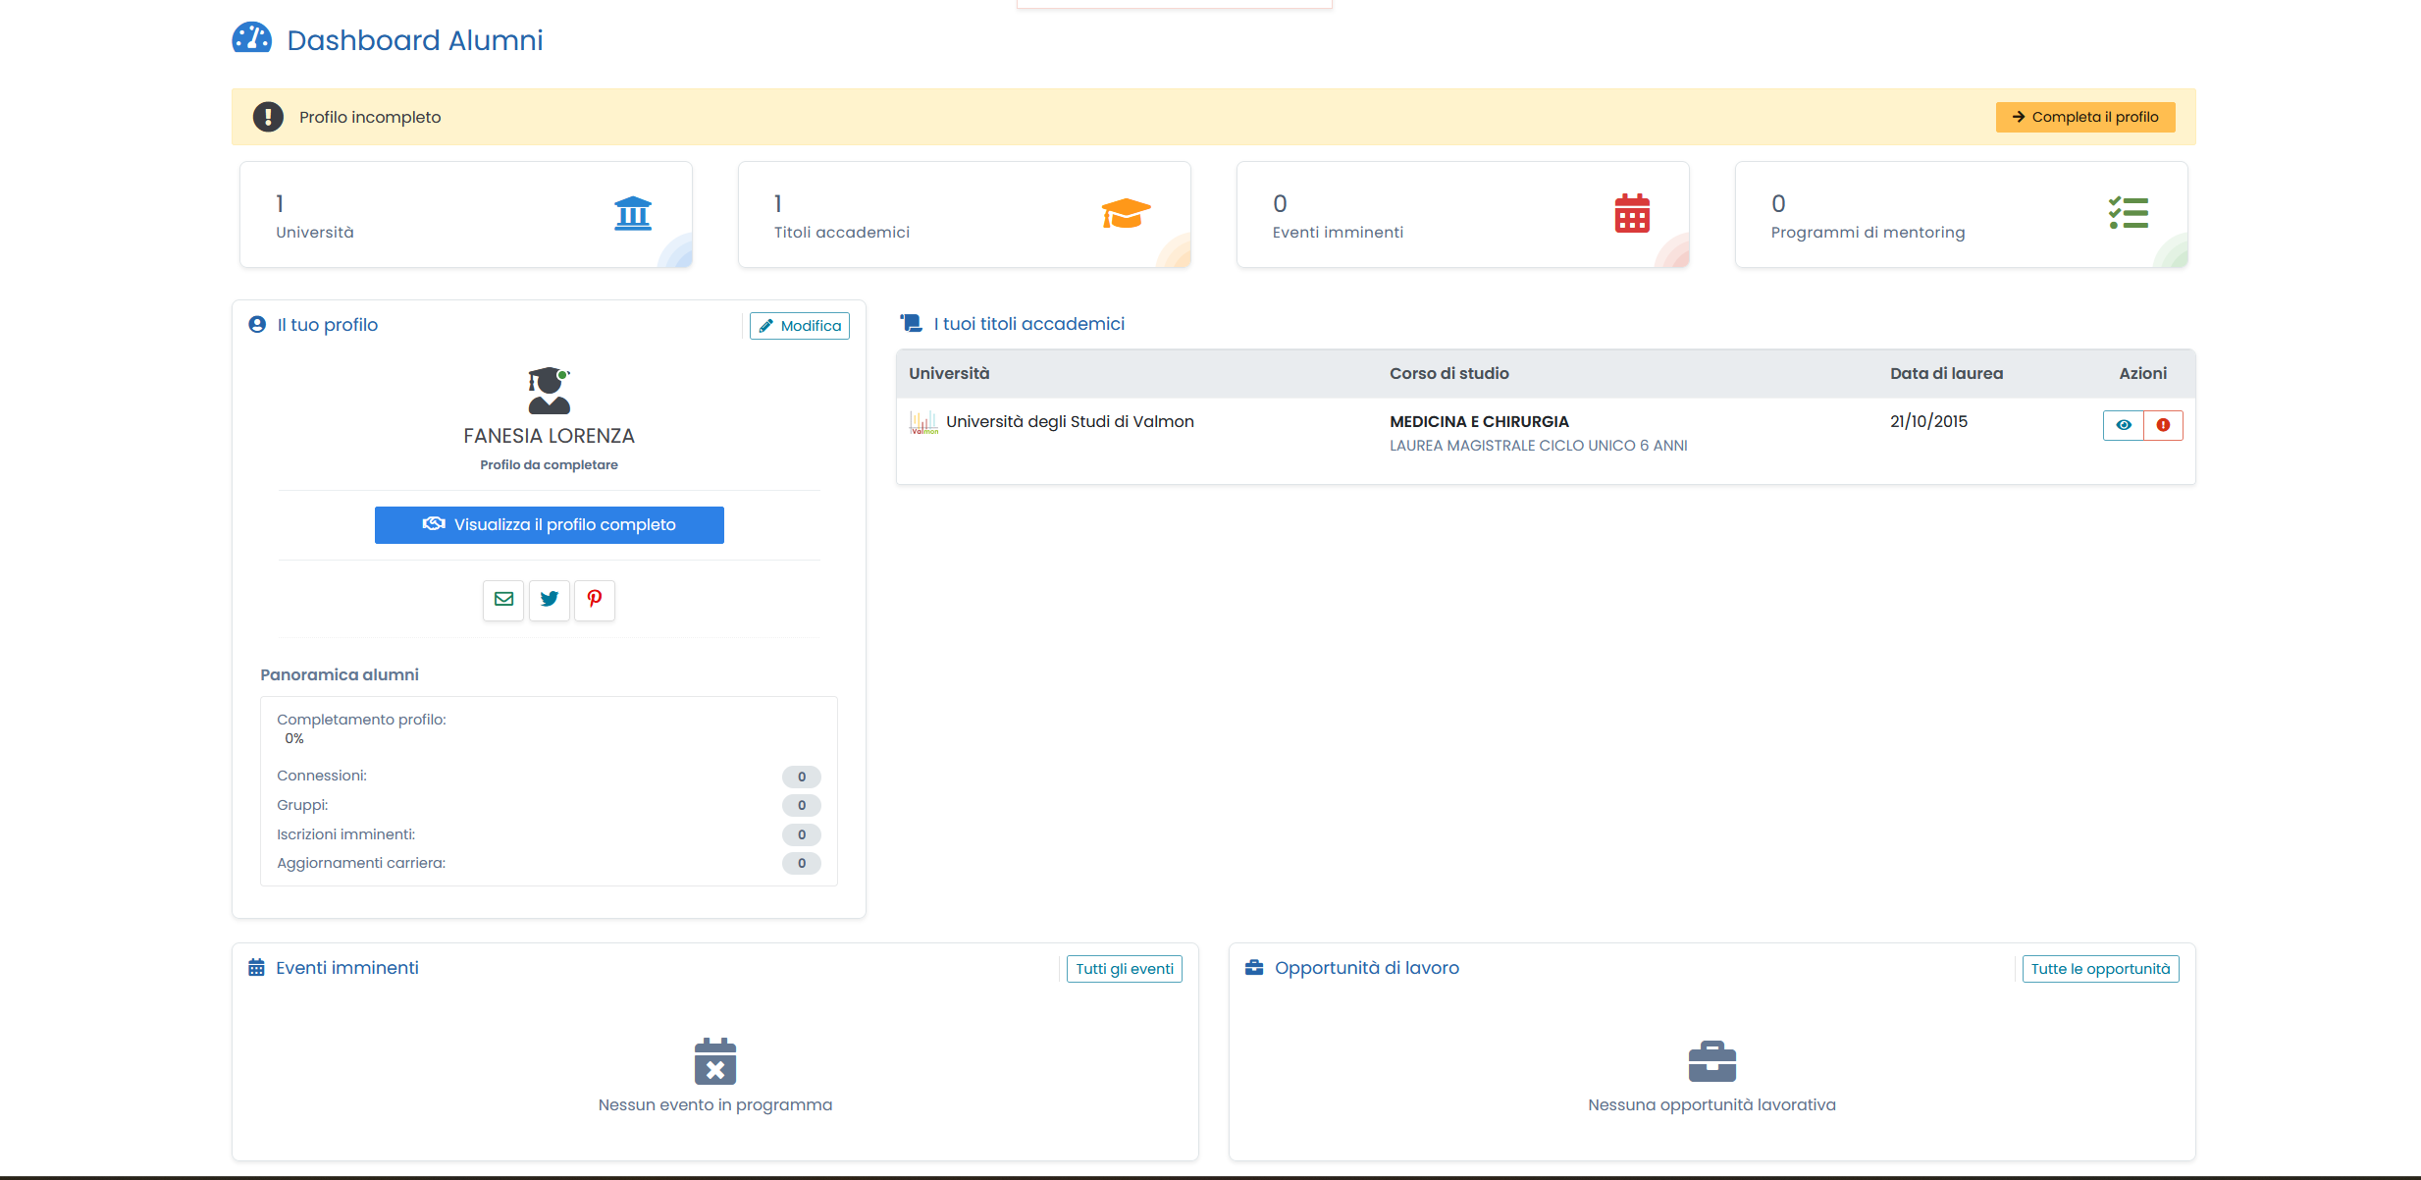Click the email envelope social icon

[503, 600]
